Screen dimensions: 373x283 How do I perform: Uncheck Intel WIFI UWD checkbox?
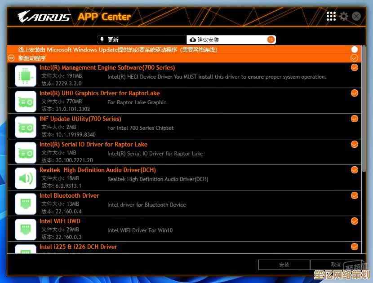(354, 221)
